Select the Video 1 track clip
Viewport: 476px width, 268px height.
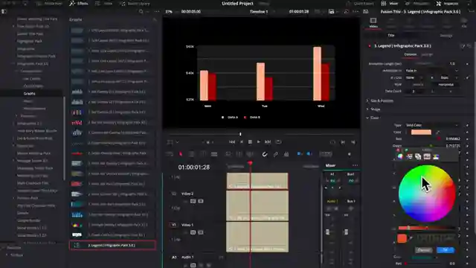(x=257, y=237)
